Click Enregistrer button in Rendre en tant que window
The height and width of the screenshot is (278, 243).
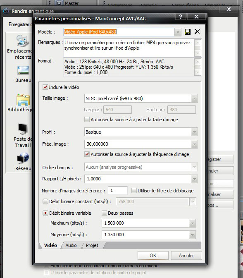pyautogui.click(x=221, y=159)
